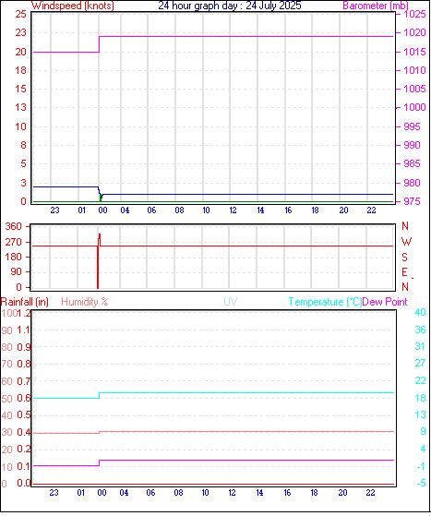The height and width of the screenshot is (516, 431).
Task: Select the 31 temperature scale value
Action: 420,346
